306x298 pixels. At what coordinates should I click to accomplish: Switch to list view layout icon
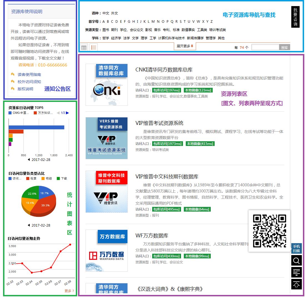pyautogui.click(x=94, y=48)
